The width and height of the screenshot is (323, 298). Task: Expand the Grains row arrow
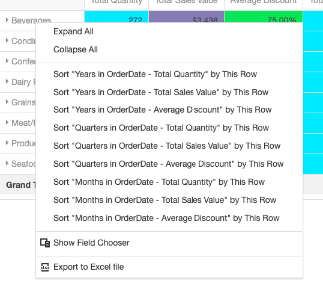pyautogui.click(x=7, y=102)
